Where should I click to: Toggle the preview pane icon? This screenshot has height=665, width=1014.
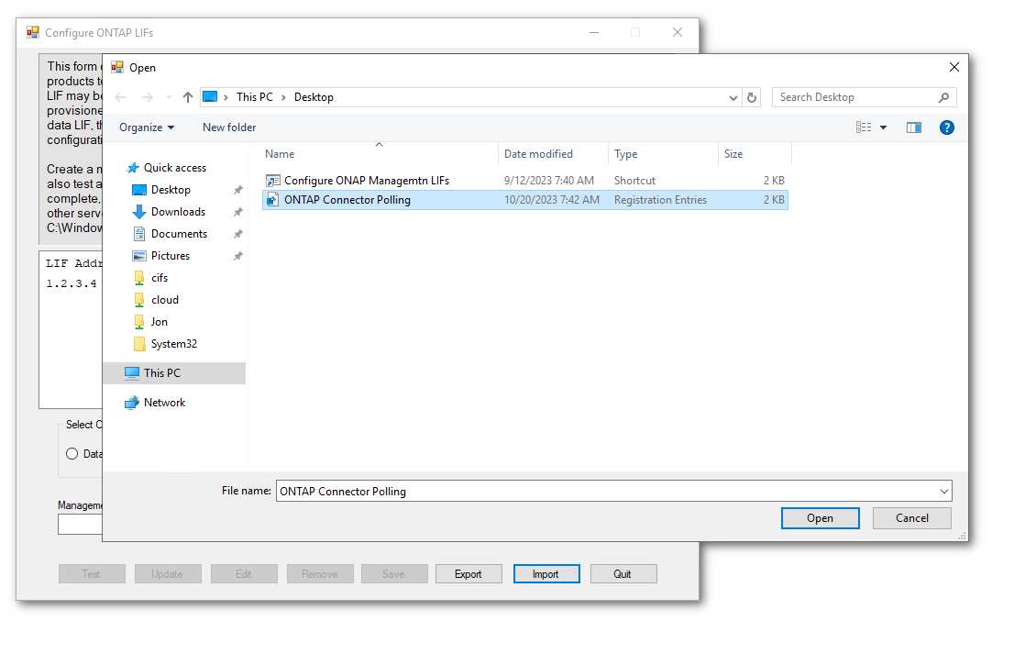[913, 127]
